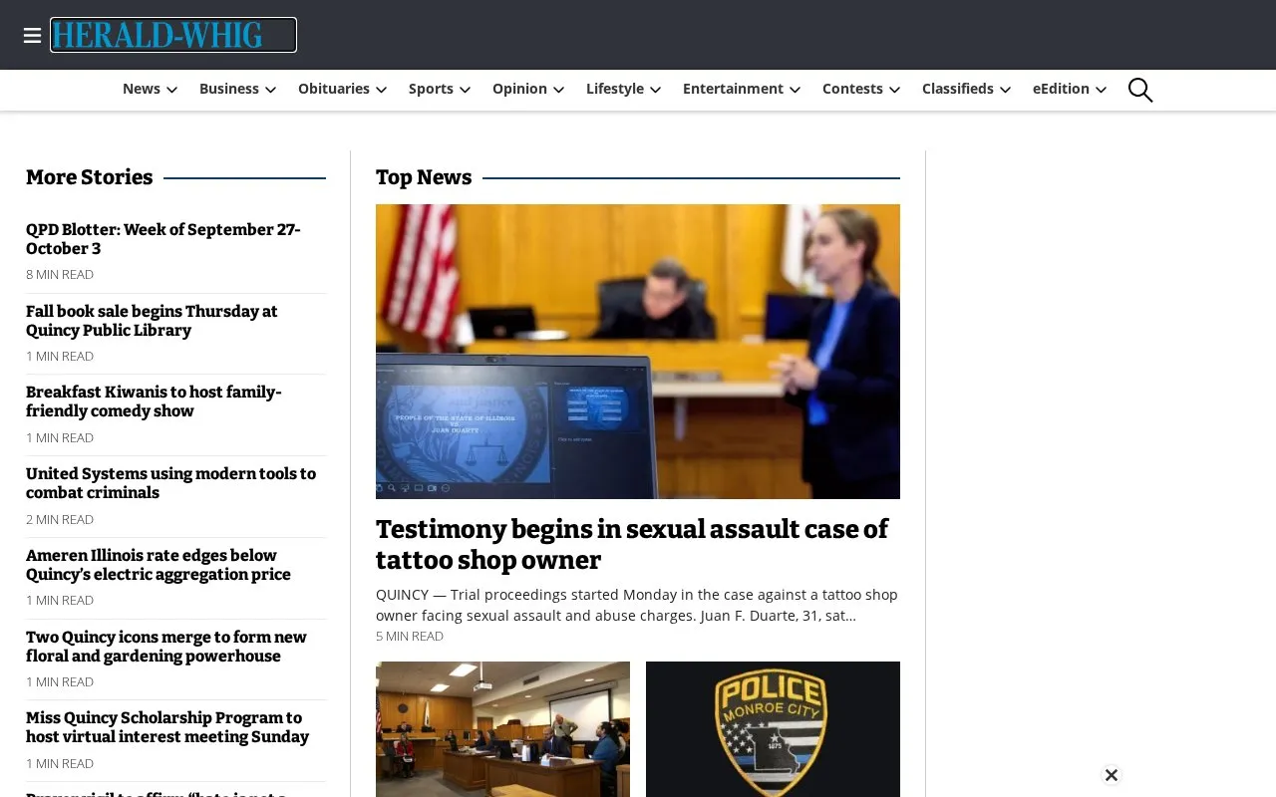Open the News menu item

(142, 89)
